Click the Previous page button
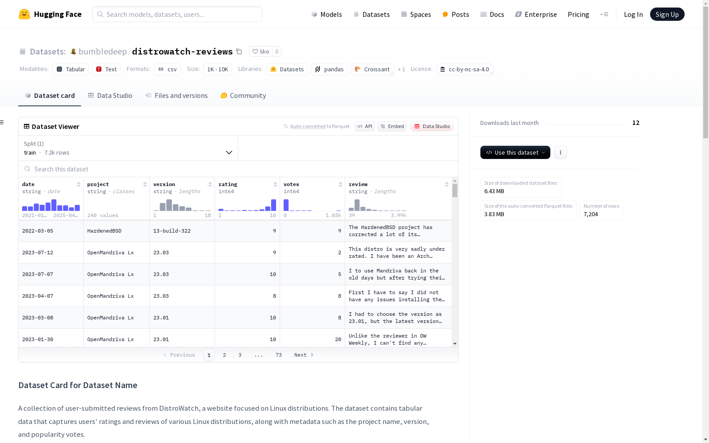Screen dimensions: 709x443 click(179, 355)
